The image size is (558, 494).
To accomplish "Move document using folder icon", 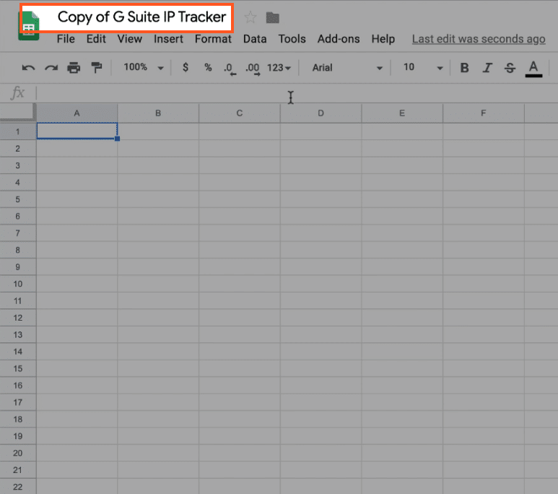I will pyautogui.click(x=273, y=17).
